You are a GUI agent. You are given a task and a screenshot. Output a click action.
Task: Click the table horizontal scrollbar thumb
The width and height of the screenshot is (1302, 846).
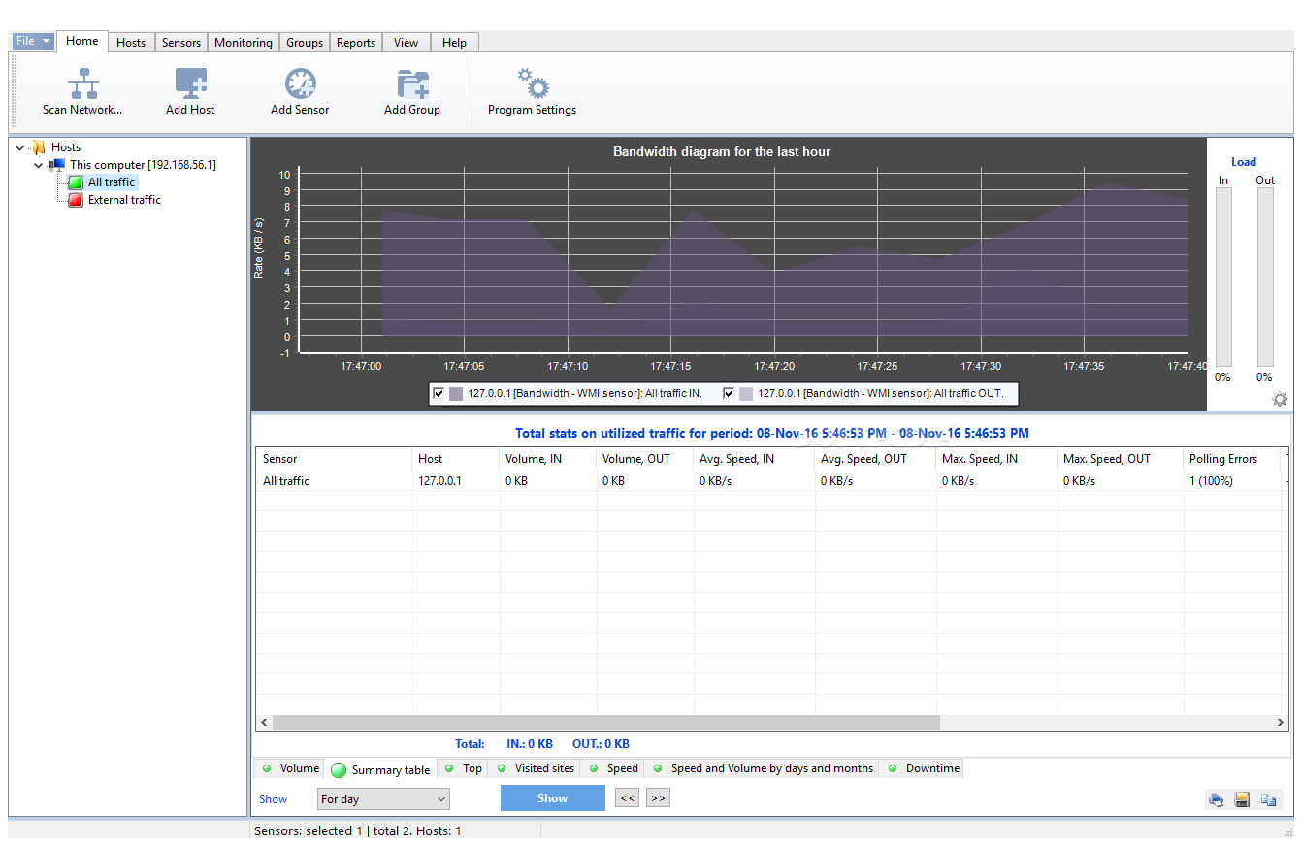coord(606,723)
